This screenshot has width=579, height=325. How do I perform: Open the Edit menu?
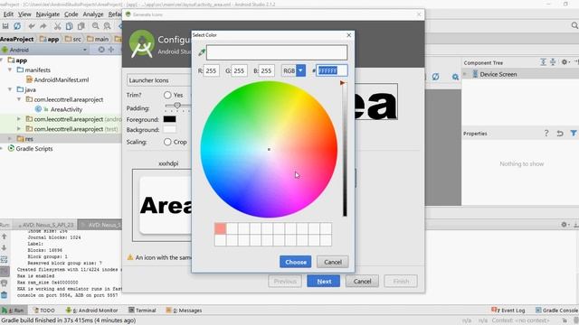click(8, 14)
